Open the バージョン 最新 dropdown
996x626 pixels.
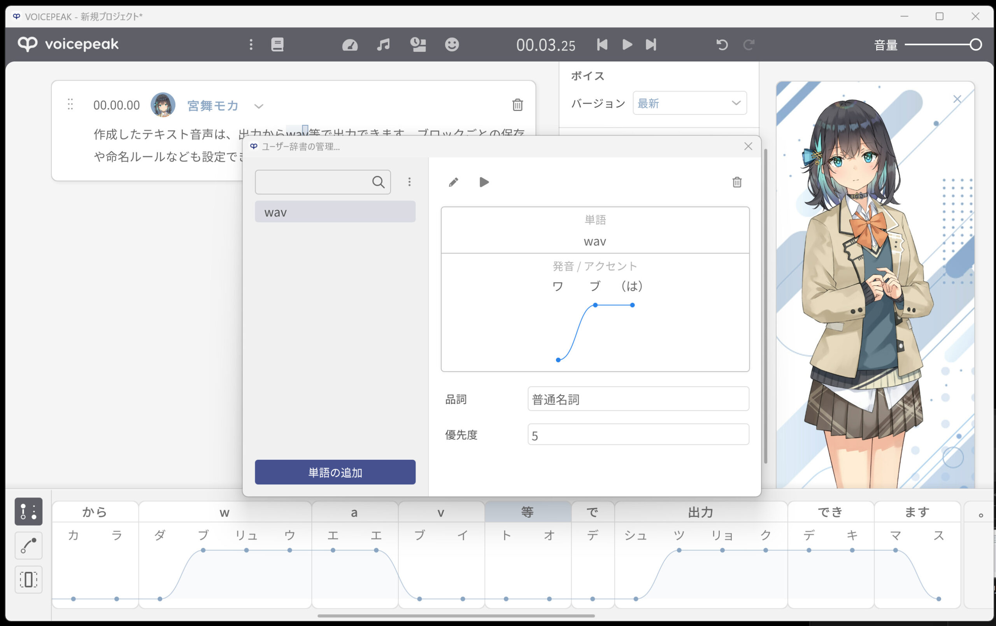689,103
